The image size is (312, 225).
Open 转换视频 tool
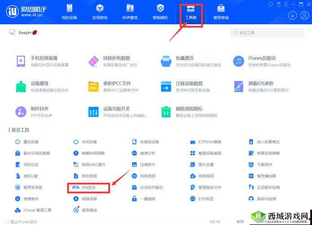coord(202,176)
